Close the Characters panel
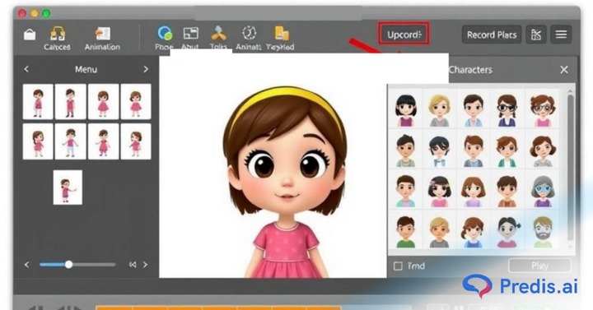 point(564,69)
